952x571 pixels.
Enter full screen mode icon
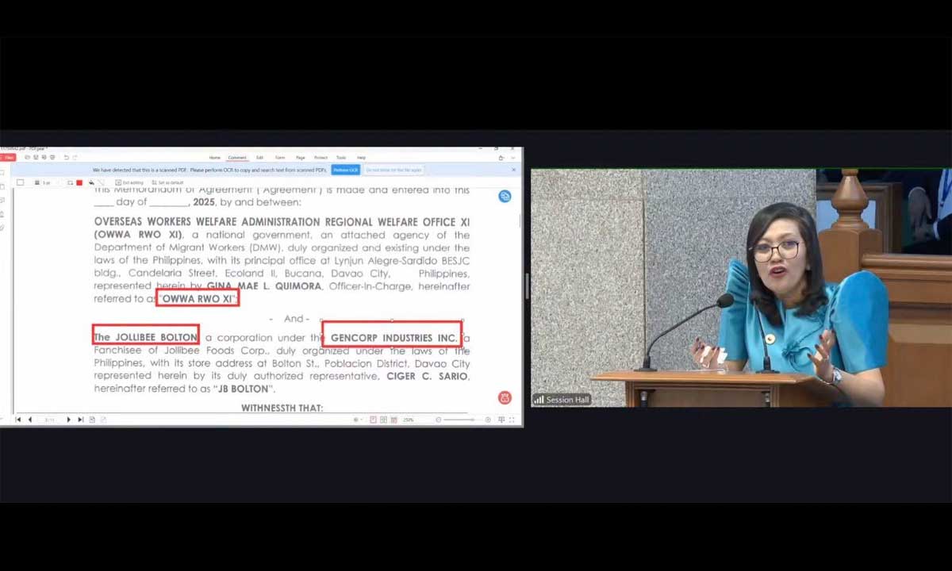point(512,420)
